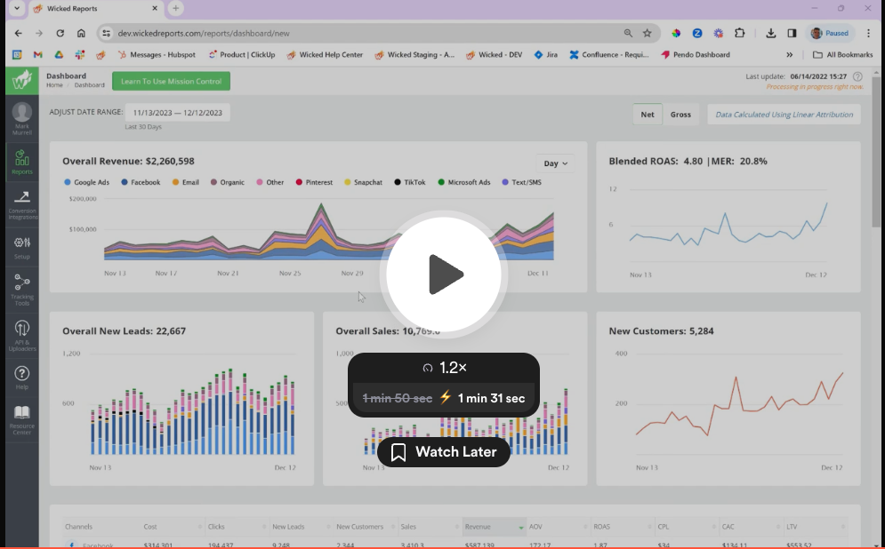This screenshot has width=885, height=549.
Task: Click the Mark Murrell profile avatar
Action: [22, 113]
